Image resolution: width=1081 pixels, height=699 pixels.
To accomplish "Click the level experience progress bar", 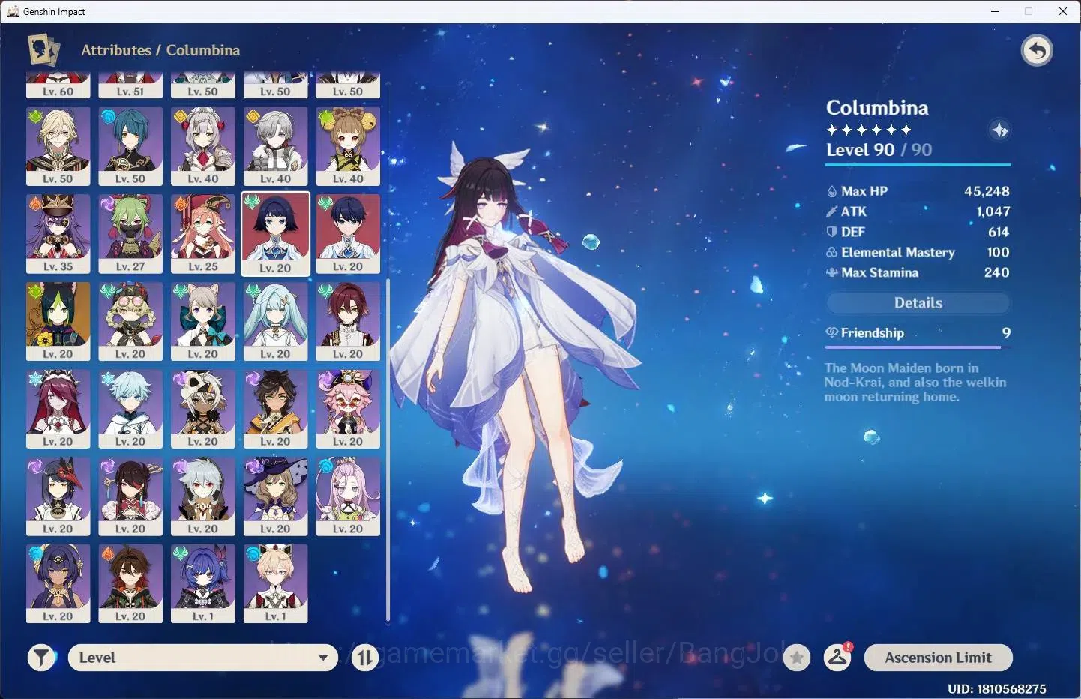I will pyautogui.click(x=918, y=164).
